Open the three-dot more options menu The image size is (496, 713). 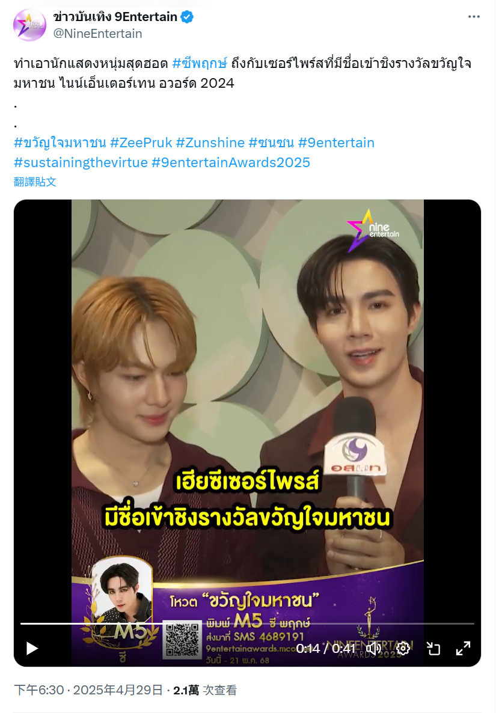pos(474,17)
